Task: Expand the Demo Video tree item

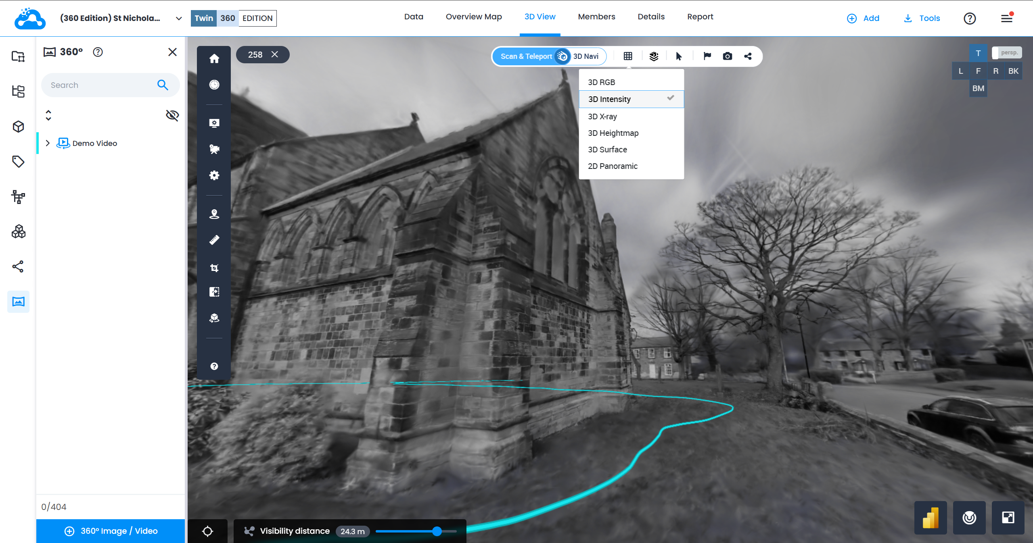Action: click(48, 143)
